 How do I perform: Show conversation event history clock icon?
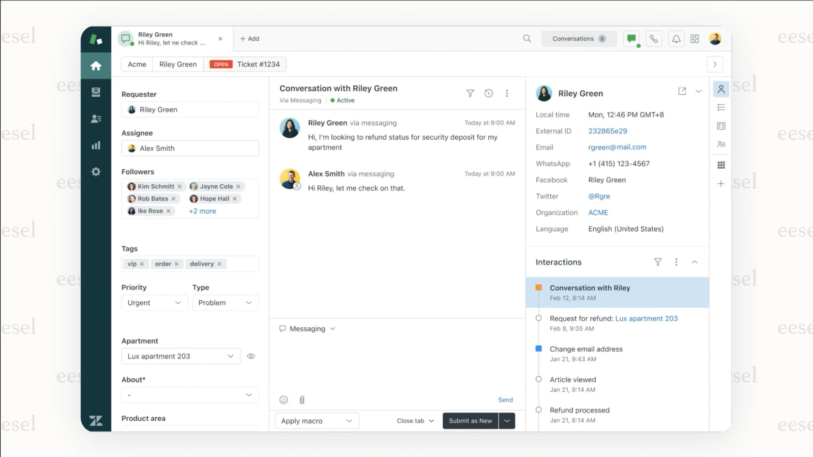coord(489,93)
